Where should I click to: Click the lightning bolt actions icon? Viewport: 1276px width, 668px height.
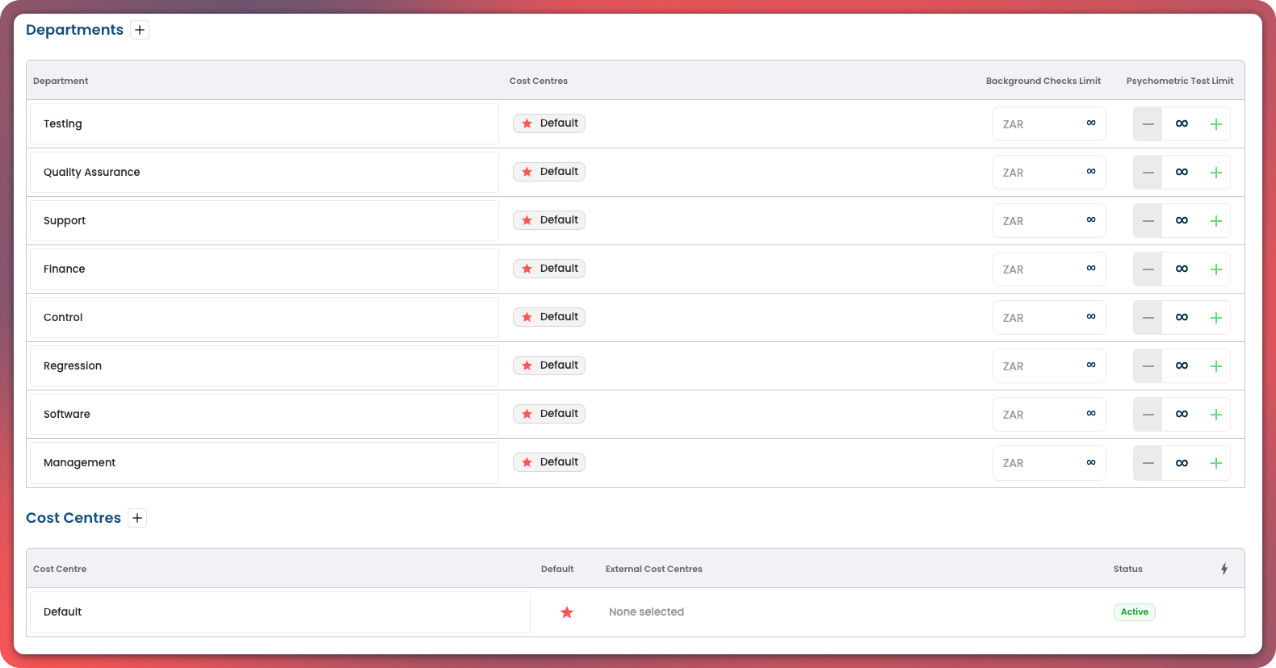[x=1224, y=569]
